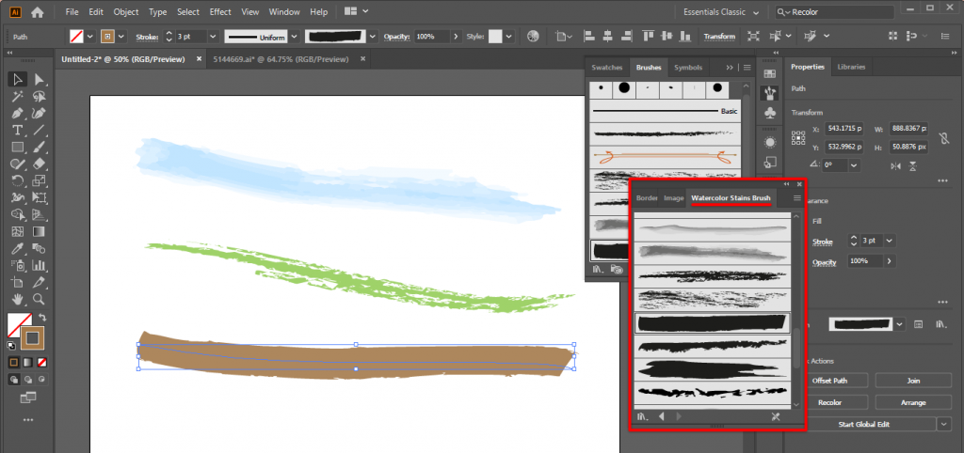
Task: Click the brown stroke color swatch
Action: pyautogui.click(x=32, y=336)
